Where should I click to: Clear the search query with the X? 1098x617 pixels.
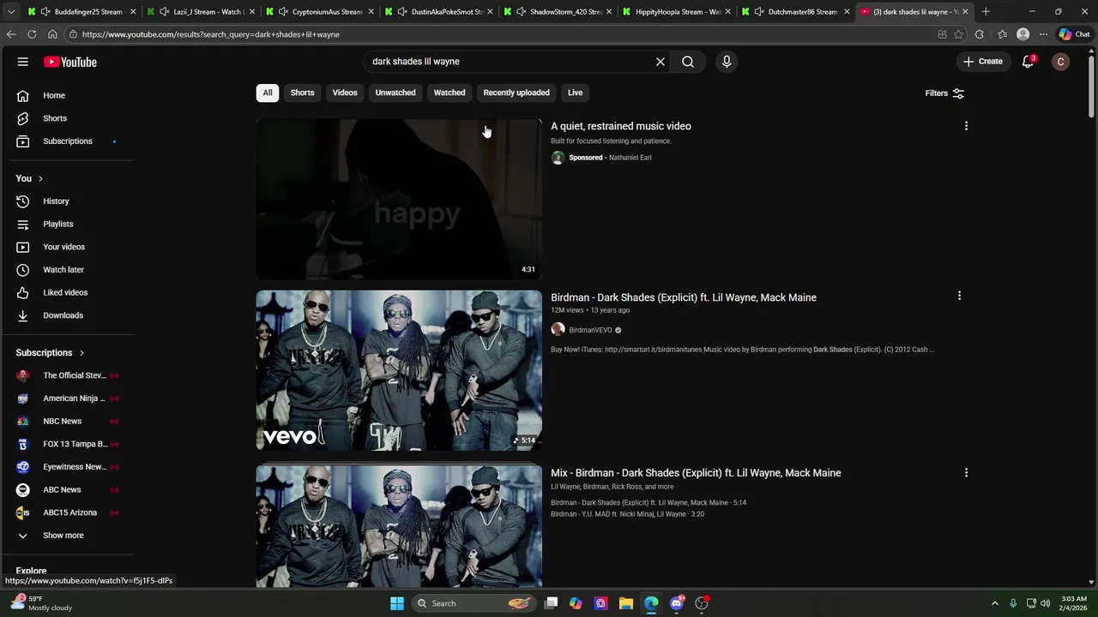pyautogui.click(x=661, y=62)
